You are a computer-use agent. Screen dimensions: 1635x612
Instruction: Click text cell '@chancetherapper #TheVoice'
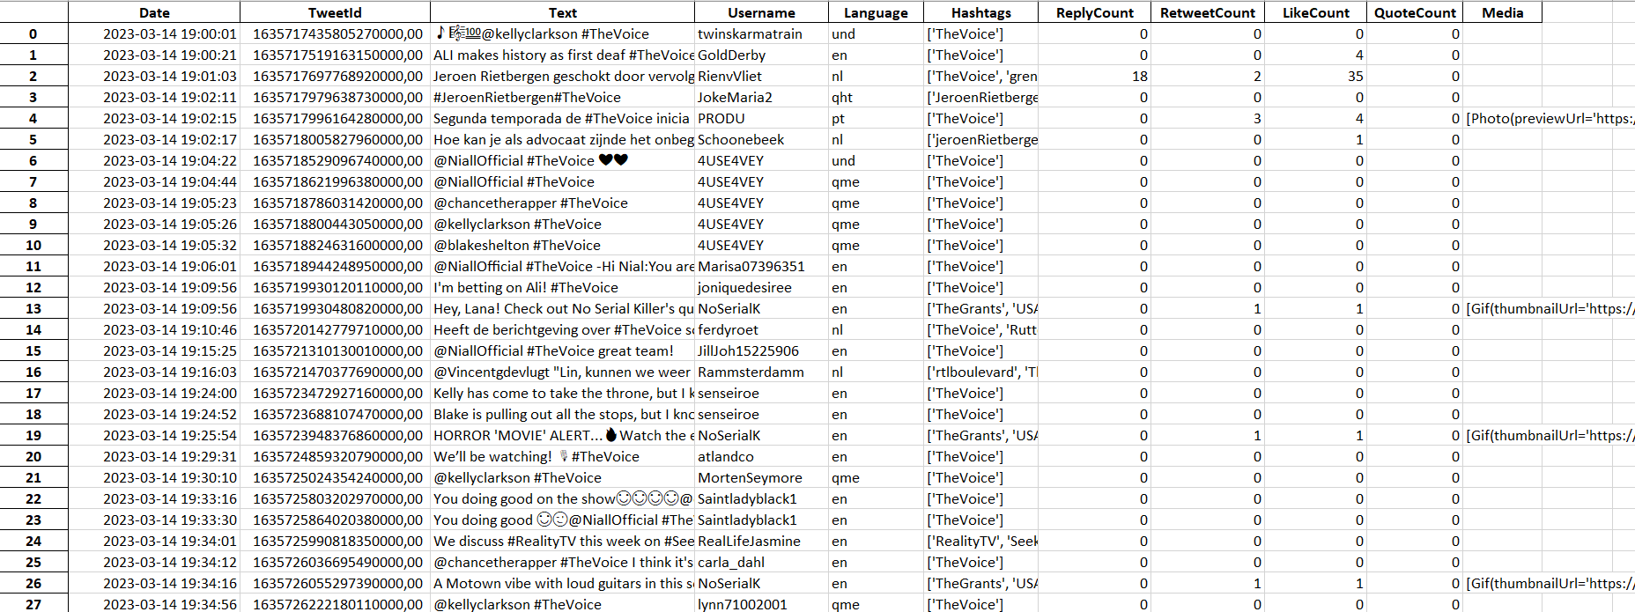click(562, 203)
